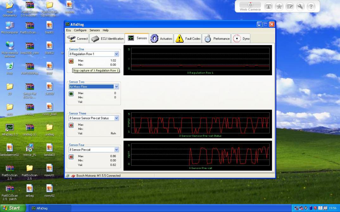Open the Actuators tab
The width and height of the screenshot is (340, 212).
tap(161, 39)
